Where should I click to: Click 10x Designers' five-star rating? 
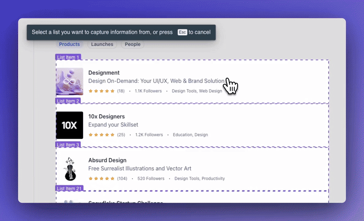[102, 135]
